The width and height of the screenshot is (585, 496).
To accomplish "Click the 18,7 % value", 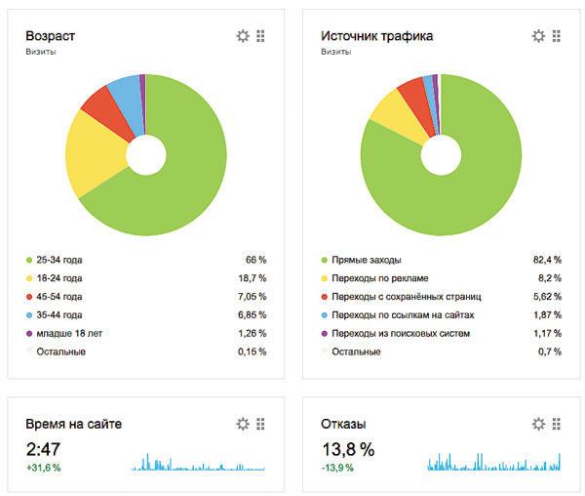I will 253,278.
